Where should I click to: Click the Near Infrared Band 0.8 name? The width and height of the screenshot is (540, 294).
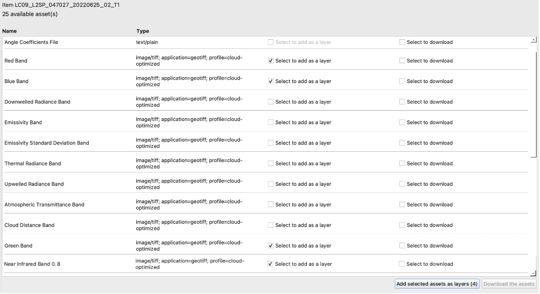[x=33, y=264]
